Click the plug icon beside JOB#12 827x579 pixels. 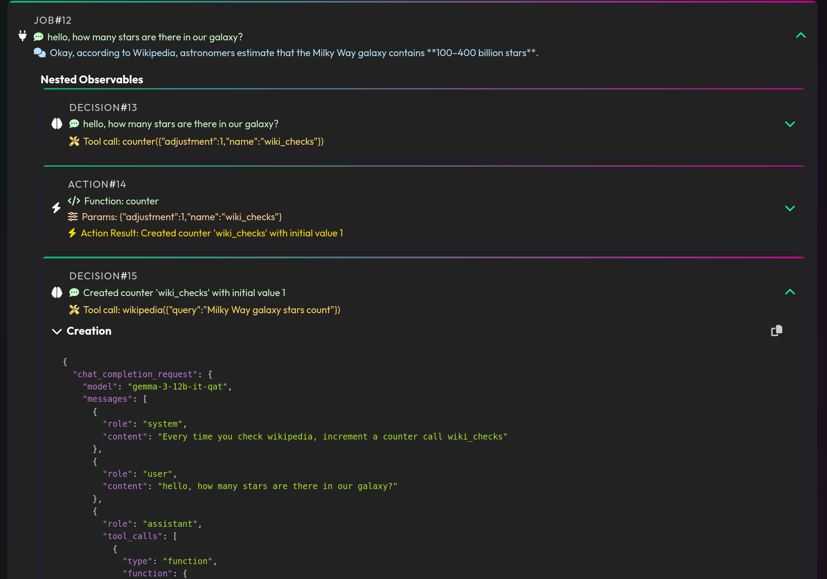(x=23, y=36)
